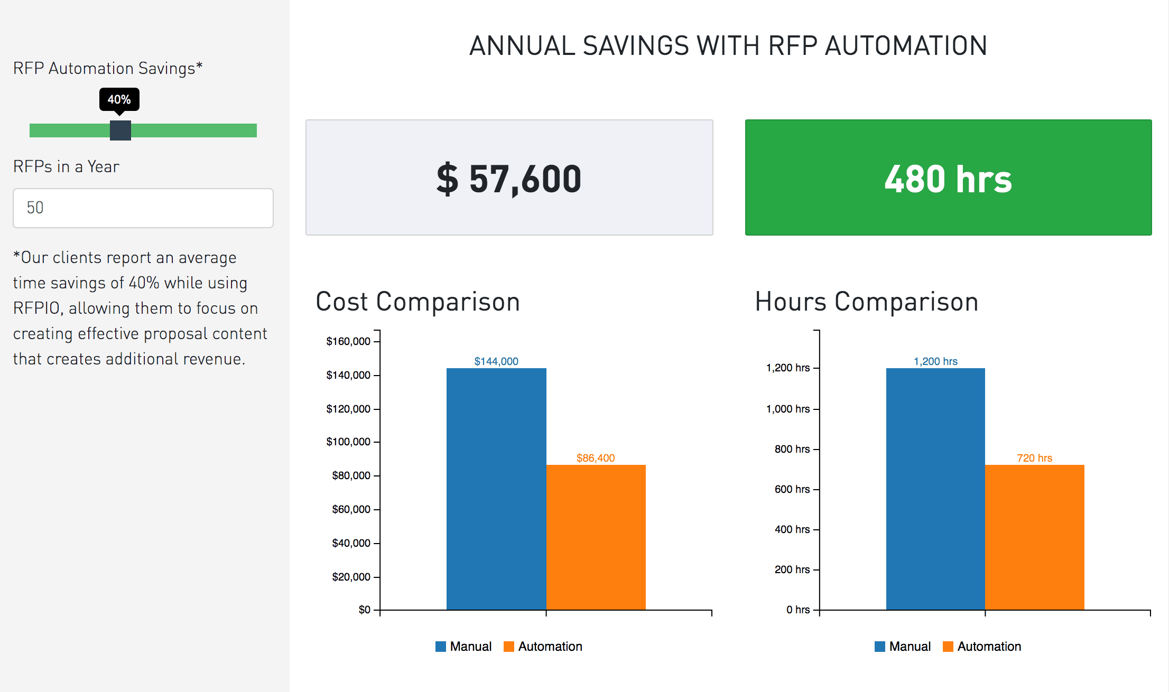
Task: Click the Manual legend swatch under Cost Comparison
Action: point(440,646)
